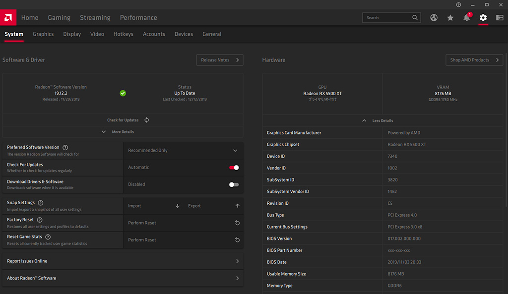This screenshot has width=508, height=294.
Task: Open the settings gear icon
Action: [483, 18]
